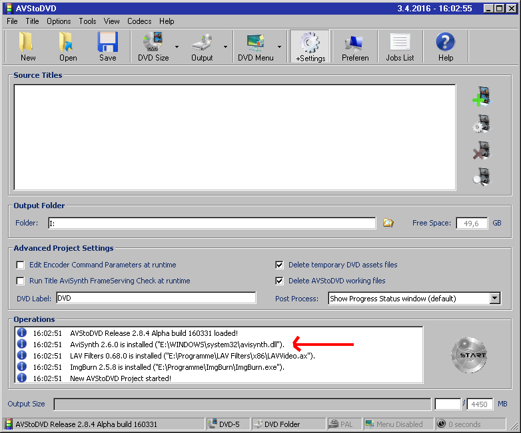This screenshot has height=433, width=521.
Task: Click the round START disc button
Action: coord(469,355)
